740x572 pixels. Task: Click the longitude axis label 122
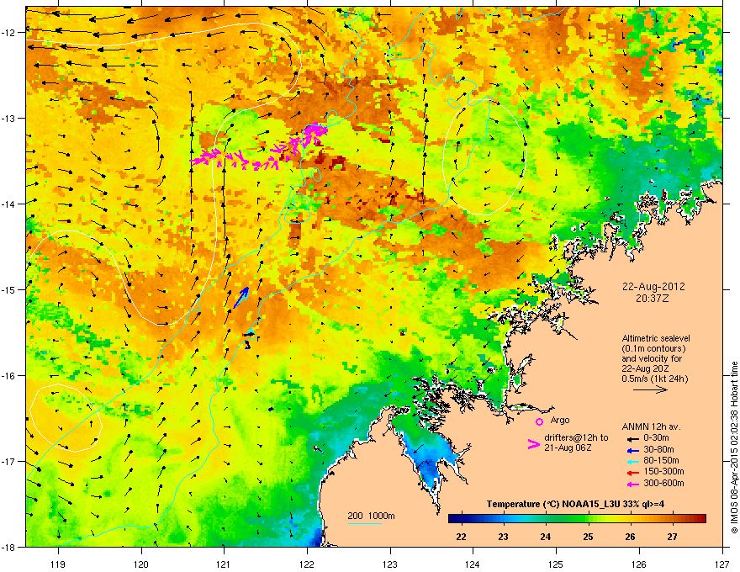307,564
